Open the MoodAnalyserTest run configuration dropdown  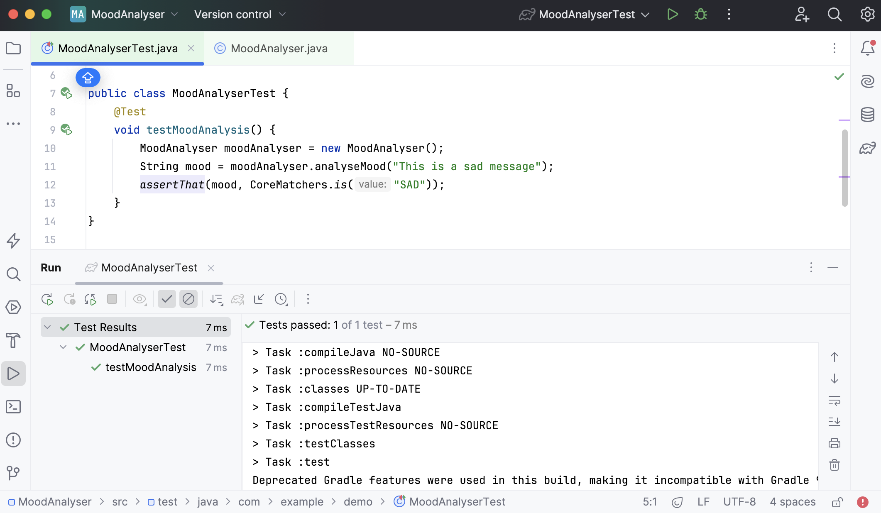pos(645,14)
